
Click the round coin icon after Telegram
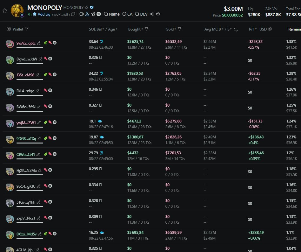tap(99, 14)
